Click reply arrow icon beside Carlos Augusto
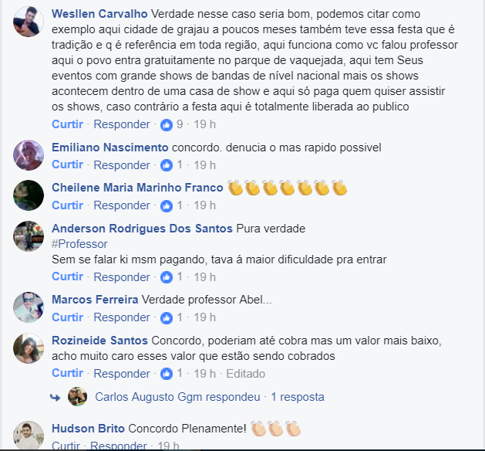Image resolution: width=485 pixels, height=451 pixels. [56, 398]
